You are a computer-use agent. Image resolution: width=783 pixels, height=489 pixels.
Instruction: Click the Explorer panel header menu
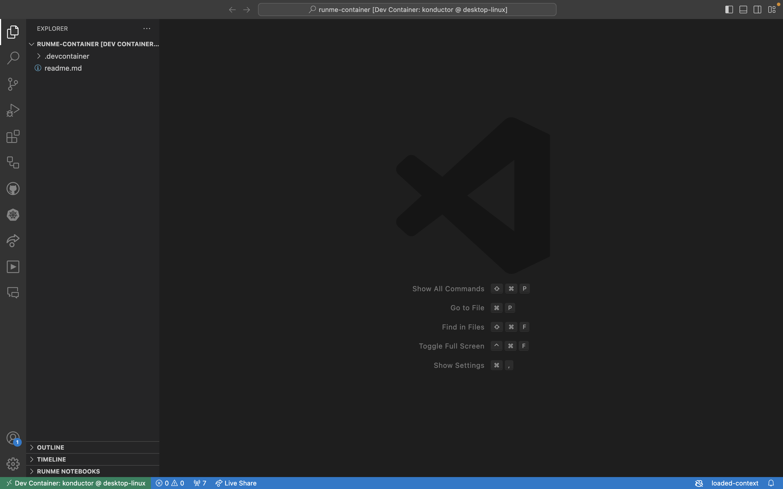[x=147, y=28]
